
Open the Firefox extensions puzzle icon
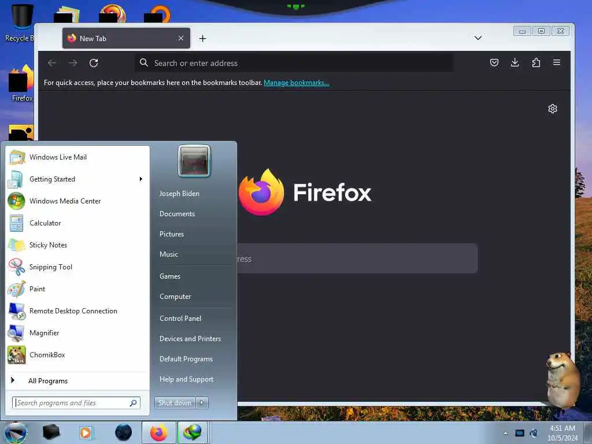click(x=536, y=62)
